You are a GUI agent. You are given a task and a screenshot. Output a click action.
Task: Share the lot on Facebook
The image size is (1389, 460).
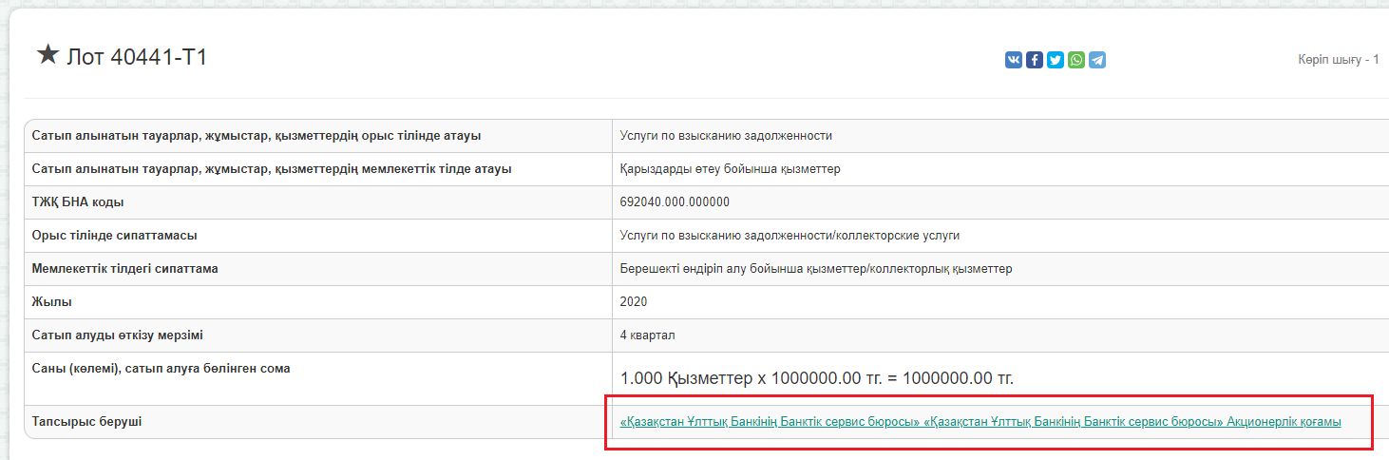[x=1035, y=60]
